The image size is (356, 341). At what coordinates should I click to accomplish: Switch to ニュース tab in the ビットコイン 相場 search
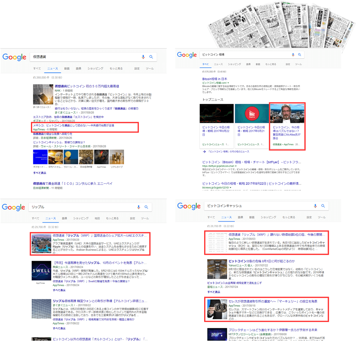218,64
